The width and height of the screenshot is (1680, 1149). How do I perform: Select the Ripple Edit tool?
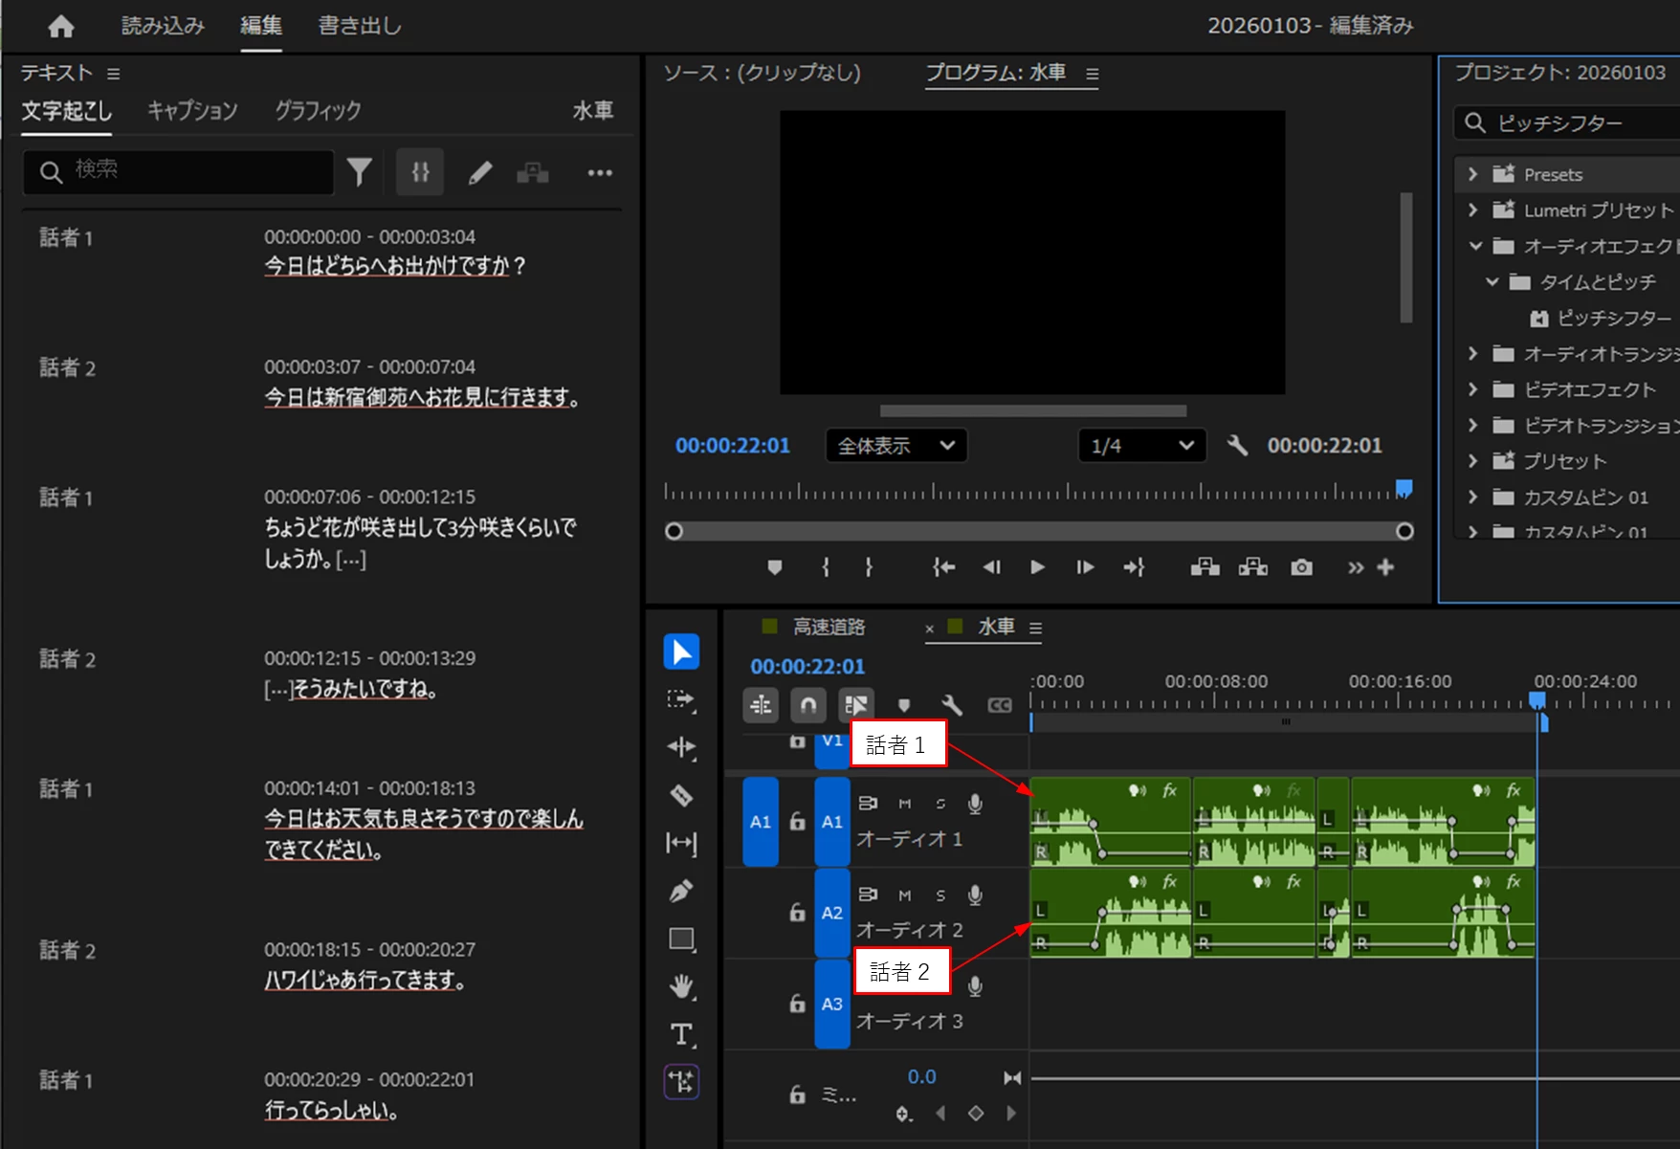pos(681,747)
